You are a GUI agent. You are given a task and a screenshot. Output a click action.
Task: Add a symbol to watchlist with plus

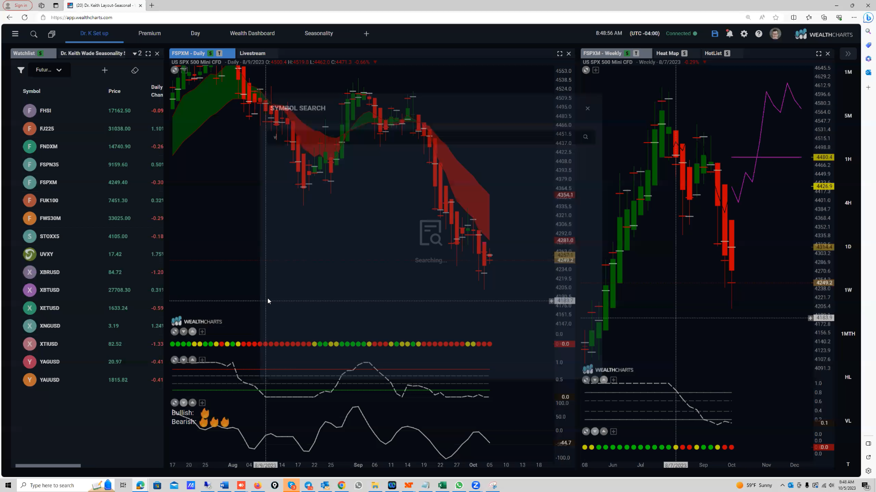(x=105, y=70)
